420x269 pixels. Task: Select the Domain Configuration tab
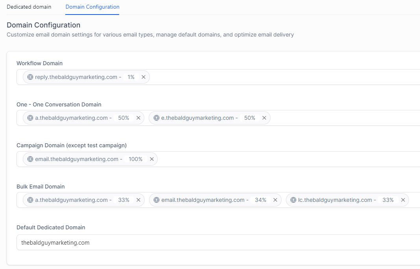tap(92, 7)
